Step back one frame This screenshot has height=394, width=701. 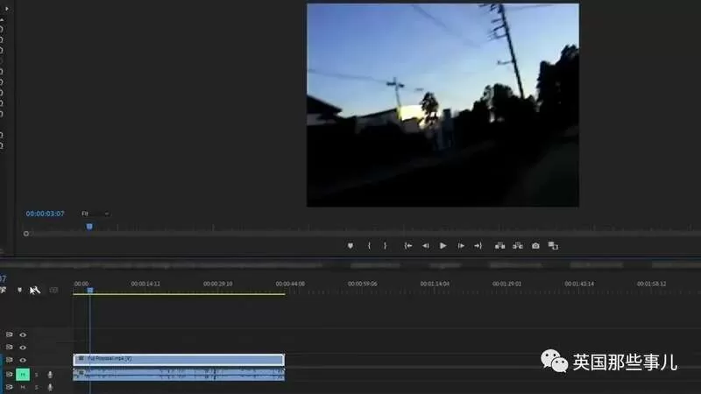click(x=426, y=246)
